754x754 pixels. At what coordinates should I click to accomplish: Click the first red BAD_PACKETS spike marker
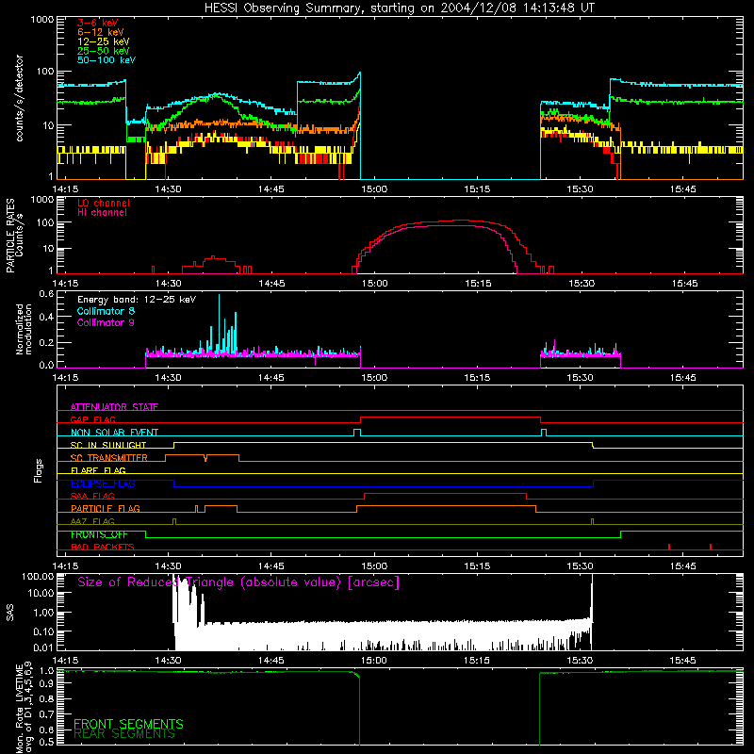click(669, 547)
